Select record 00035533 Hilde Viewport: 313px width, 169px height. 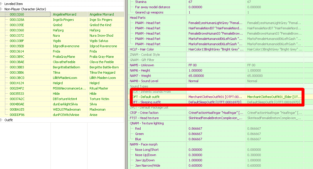click(x=62, y=94)
